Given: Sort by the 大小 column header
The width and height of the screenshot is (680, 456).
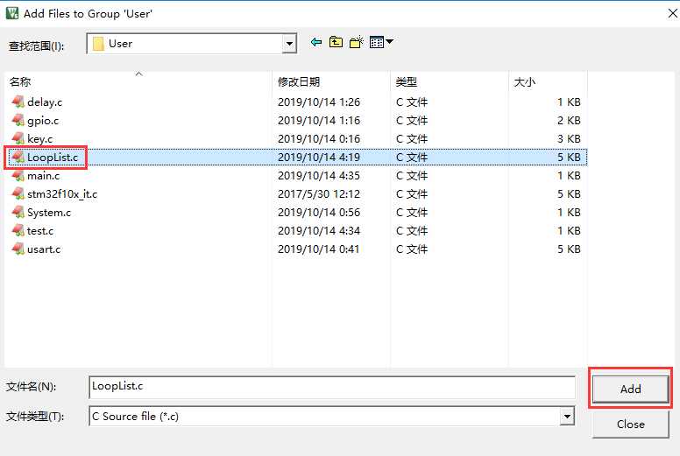Looking at the screenshot, I should 548,81.
